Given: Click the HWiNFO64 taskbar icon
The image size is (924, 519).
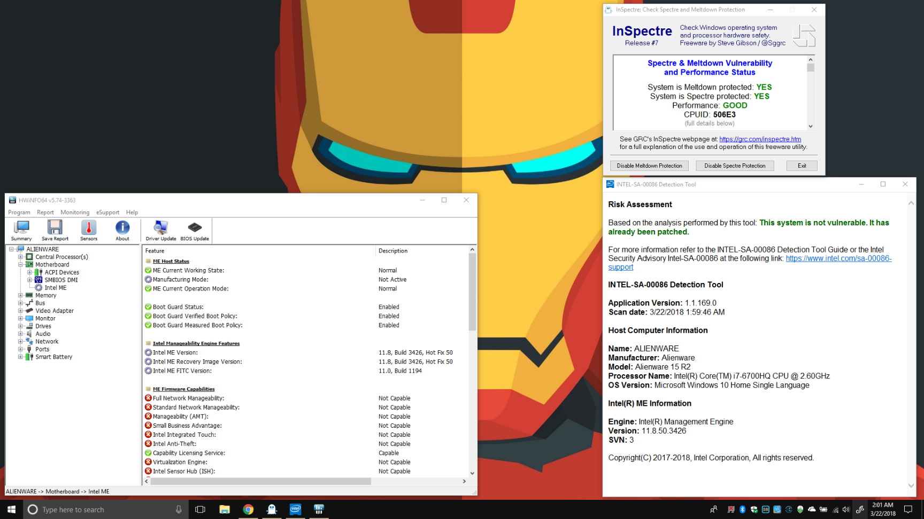Looking at the screenshot, I should (x=319, y=509).
